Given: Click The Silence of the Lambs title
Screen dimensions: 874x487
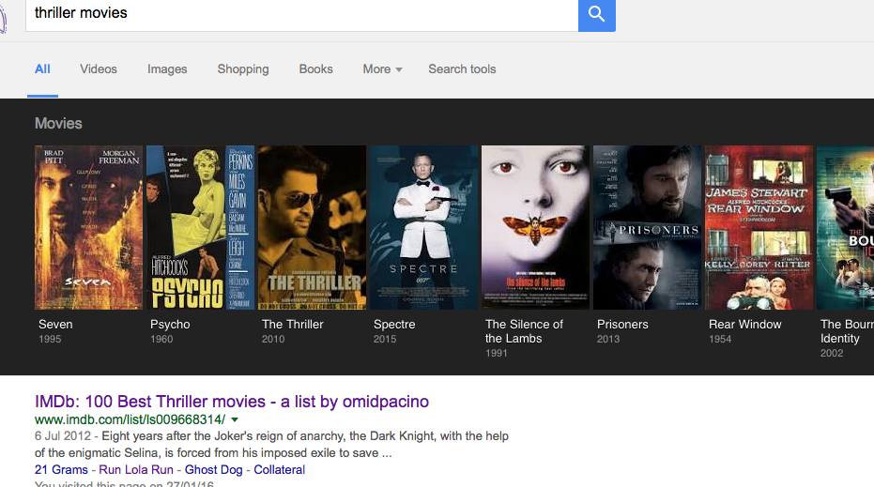Looking at the screenshot, I should pyautogui.click(x=524, y=331).
